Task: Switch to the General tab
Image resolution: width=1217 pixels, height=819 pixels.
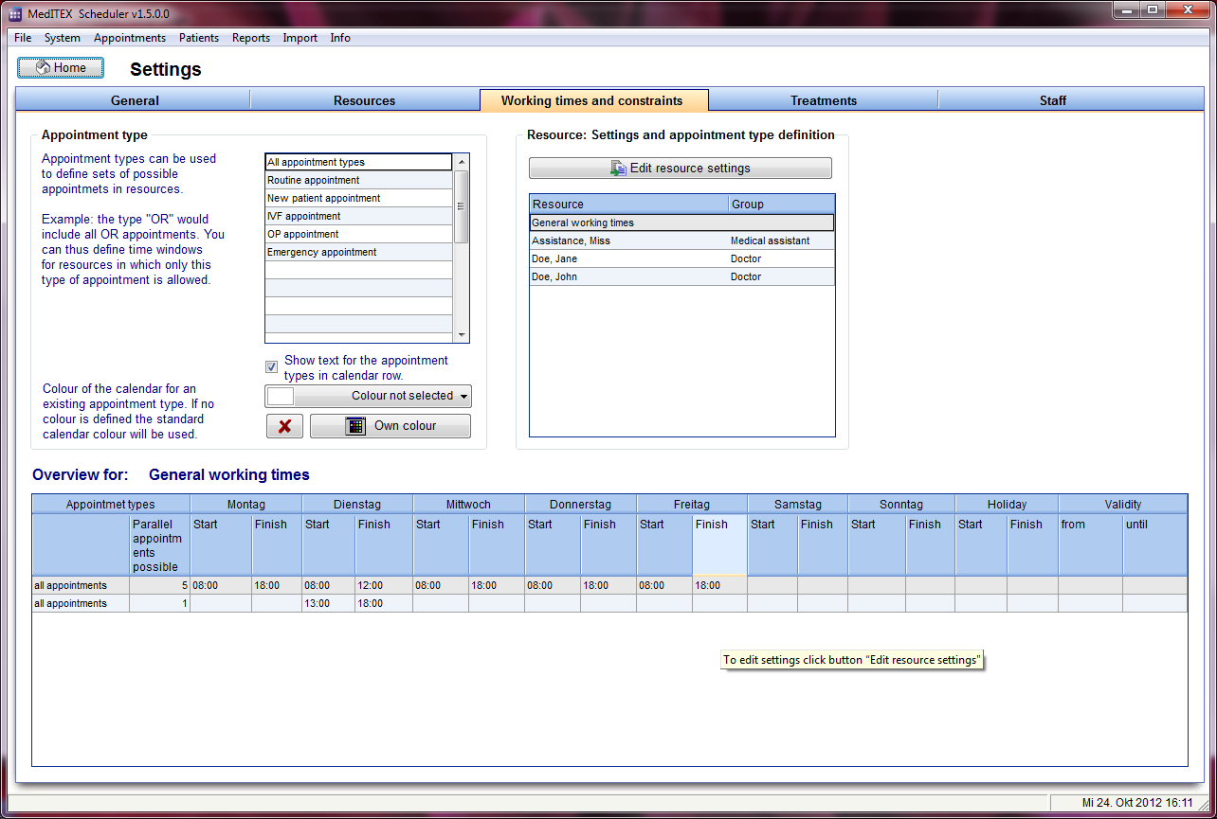Action: (x=135, y=100)
